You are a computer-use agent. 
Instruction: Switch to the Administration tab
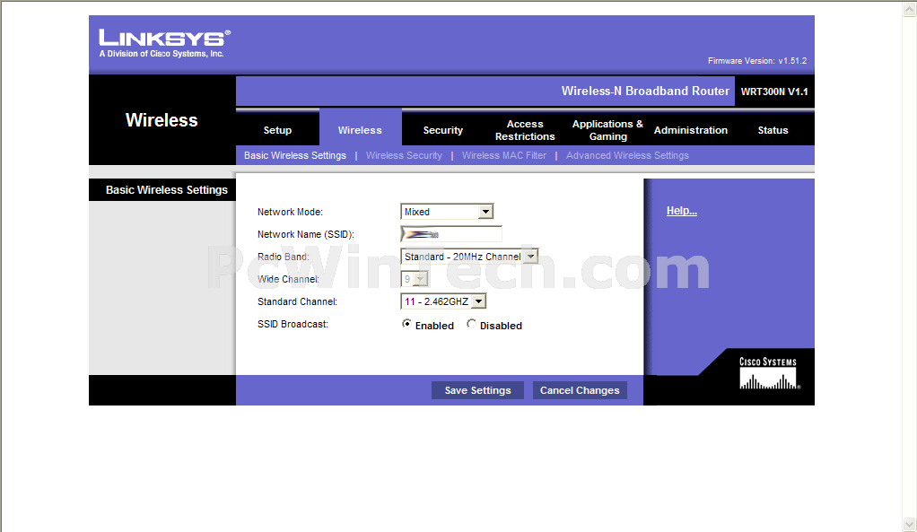click(691, 130)
